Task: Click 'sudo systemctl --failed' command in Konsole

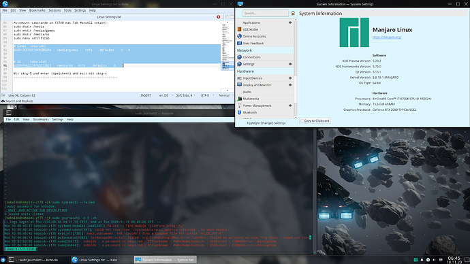Action: click(x=74, y=202)
